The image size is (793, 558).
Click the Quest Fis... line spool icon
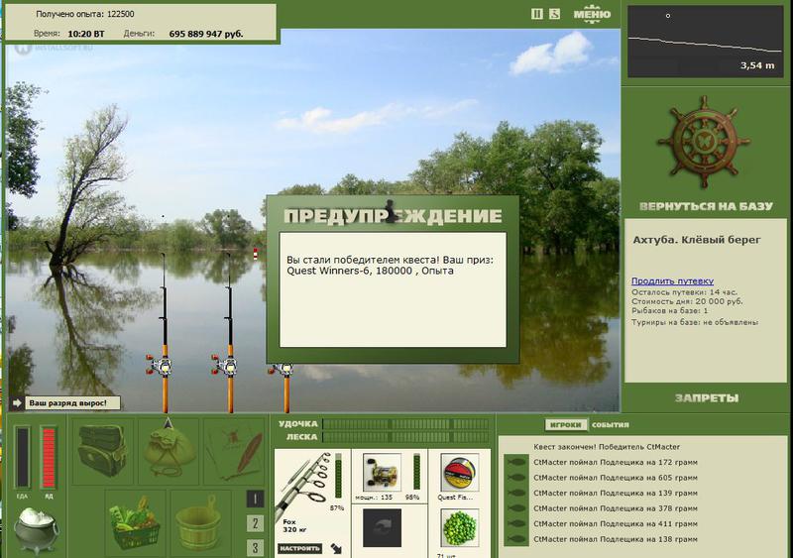tap(460, 473)
